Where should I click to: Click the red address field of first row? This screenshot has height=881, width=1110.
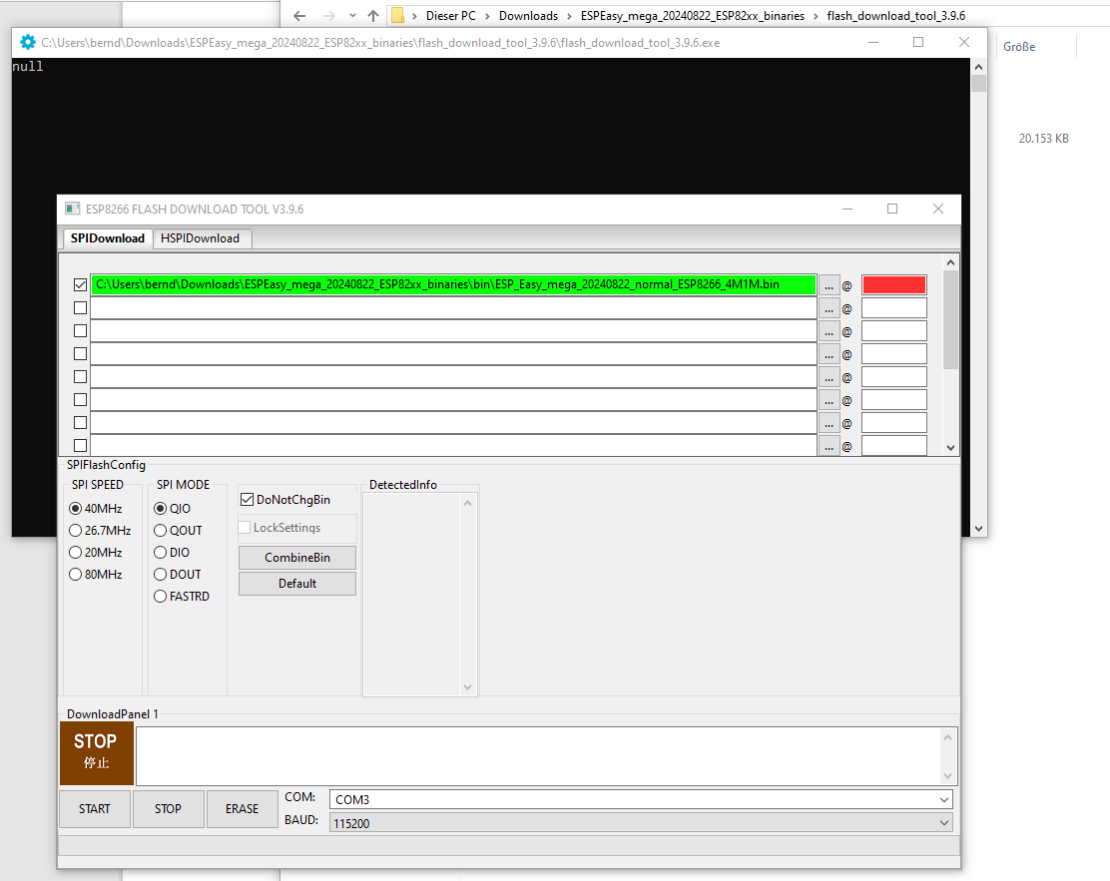(893, 285)
